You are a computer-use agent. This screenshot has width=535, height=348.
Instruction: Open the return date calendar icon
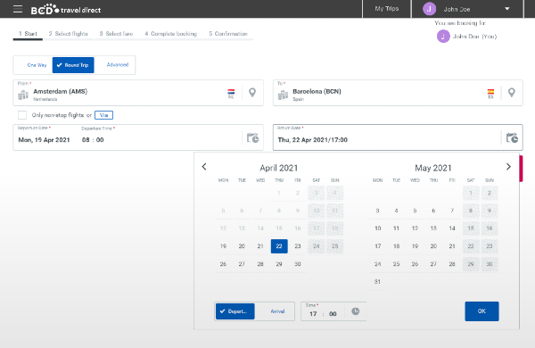(x=512, y=137)
